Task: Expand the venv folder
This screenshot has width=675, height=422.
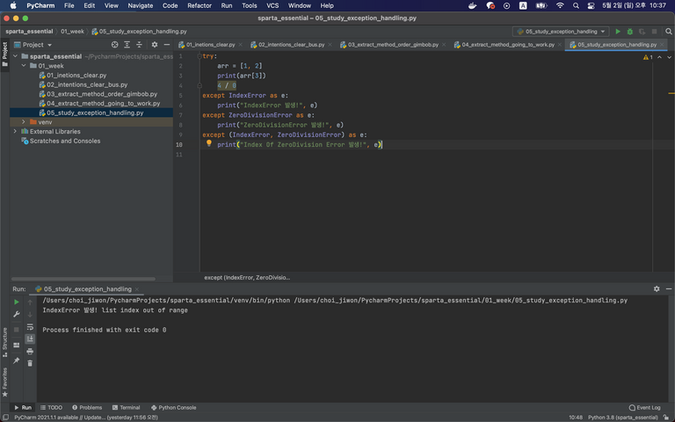Action: coord(24,122)
